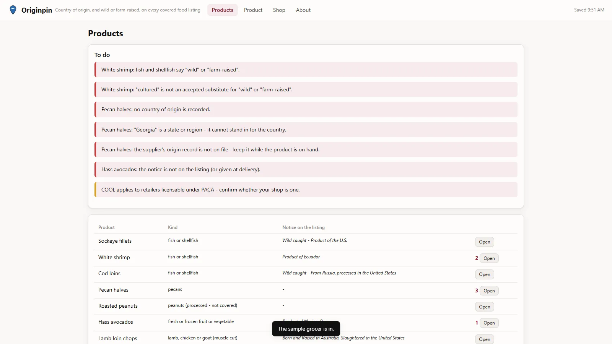Click the lamb, chicken or goat kind cell
The image size is (612, 344).
point(202,338)
